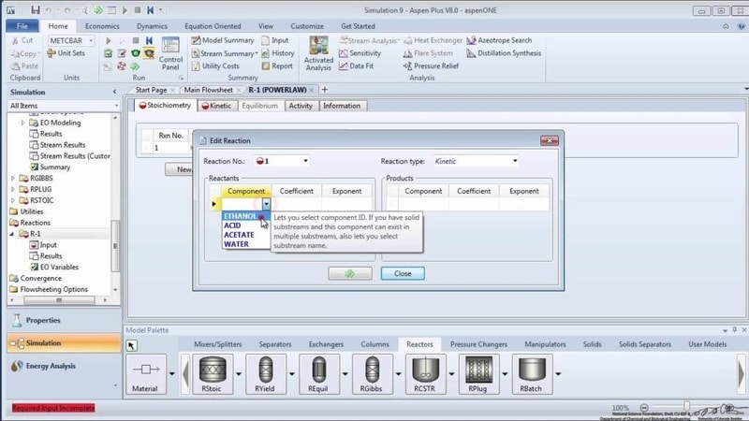The image size is (749, 421).
Task: Switch to the Activity tab
Action: coord(301,106)
